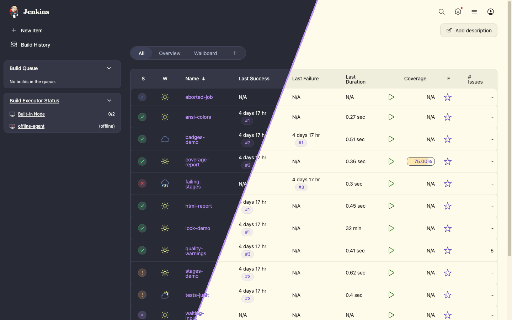Open the header hamburger menu icon
This screenshot has height=320, width=512.
(474, 12)
